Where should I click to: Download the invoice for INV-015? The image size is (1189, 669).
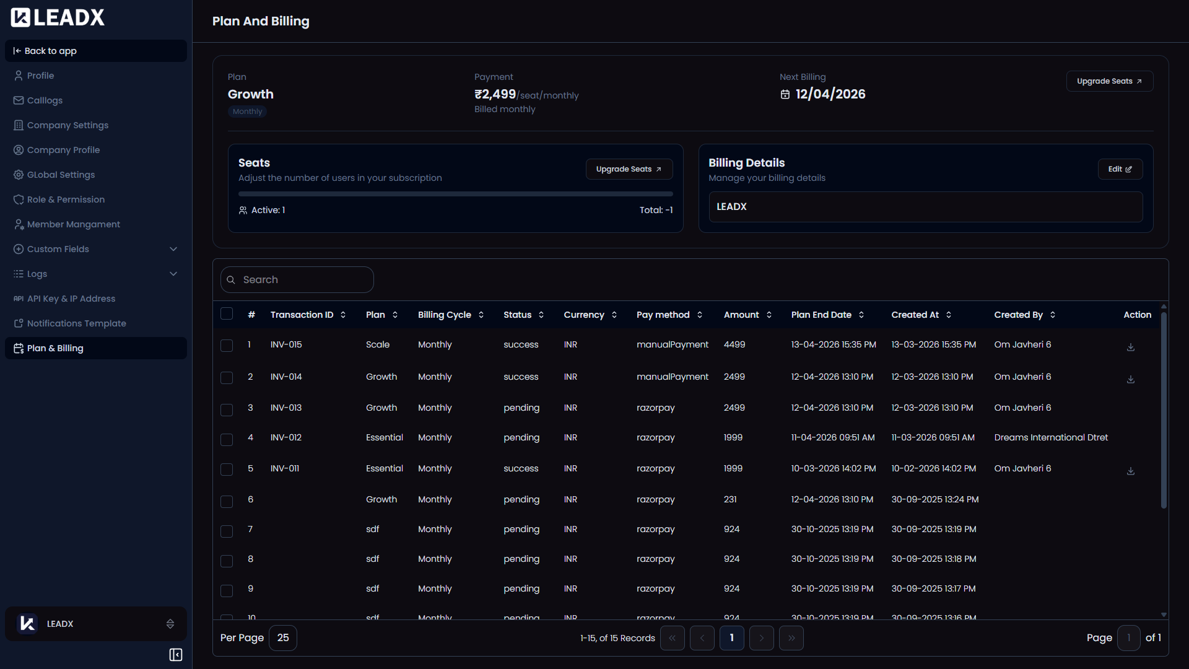point(1130,347)
